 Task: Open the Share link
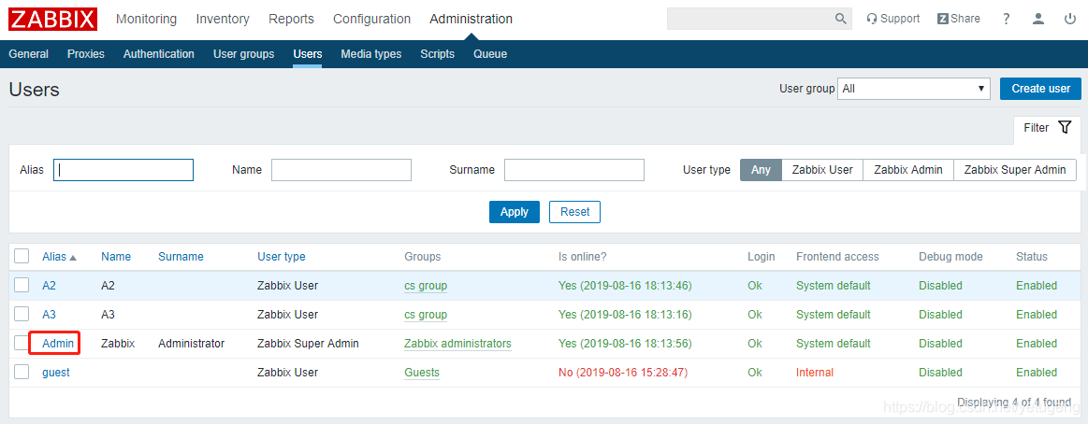coord(958,19)
